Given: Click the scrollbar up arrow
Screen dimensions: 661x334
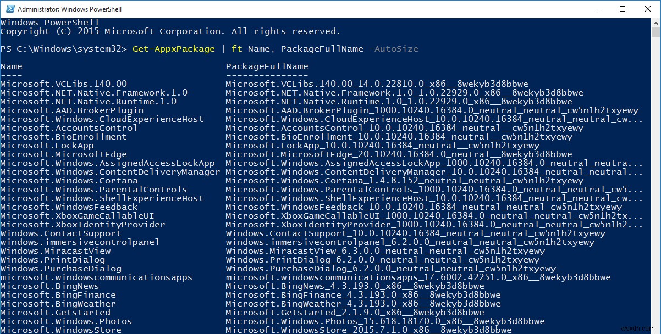Looking at the screenshot, I should 656,23.
